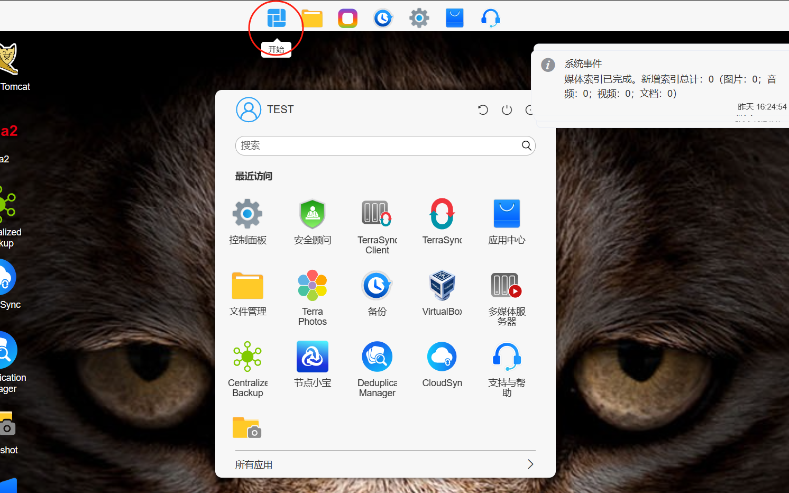The width and height of the screenshot is (789, 493).
Task: Launch the red-and-teal TerraSync app in the start menu
Action: 442,222
